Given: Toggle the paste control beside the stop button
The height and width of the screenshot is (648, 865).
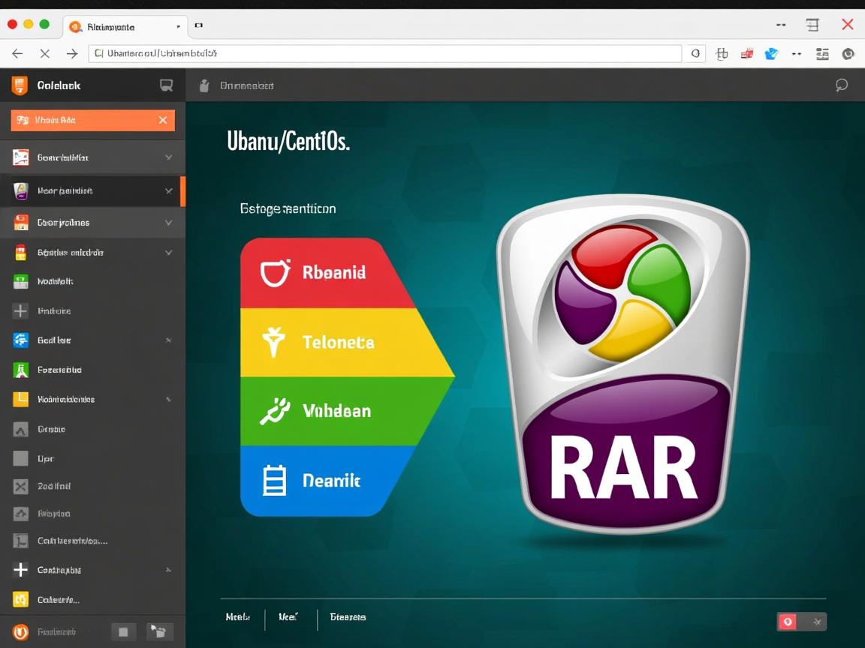Looking at the screenshot, I should [159, 631].
